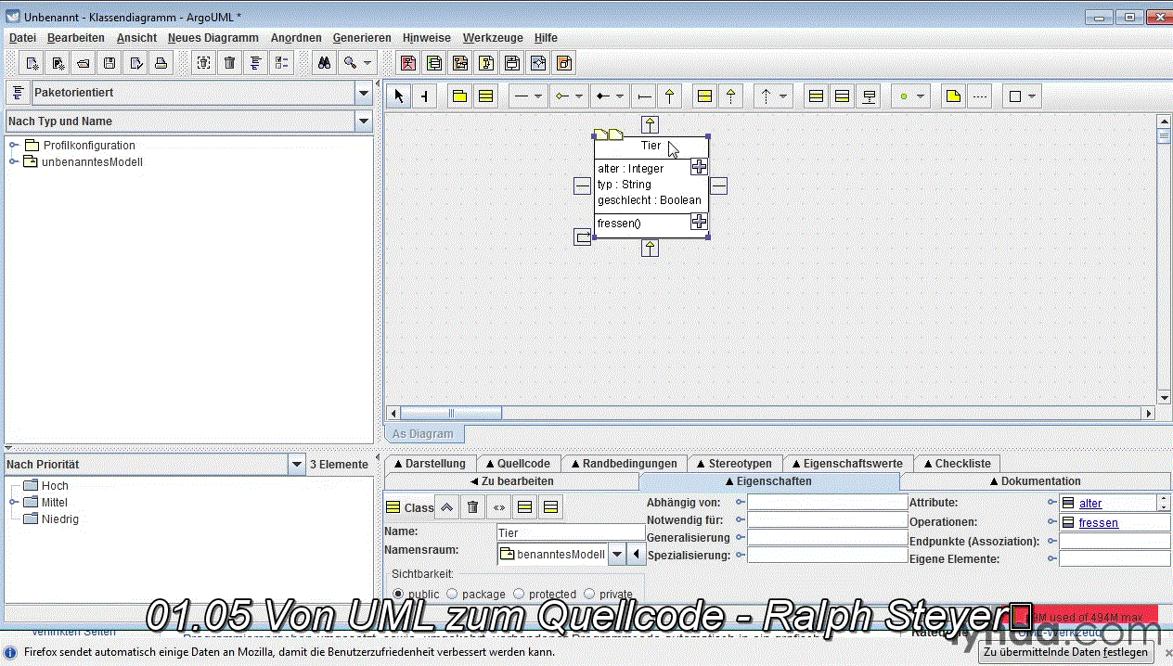Expand the Mittel priority folder
Viewport: 1173px width, 666px height.
[x=14, y=502]
